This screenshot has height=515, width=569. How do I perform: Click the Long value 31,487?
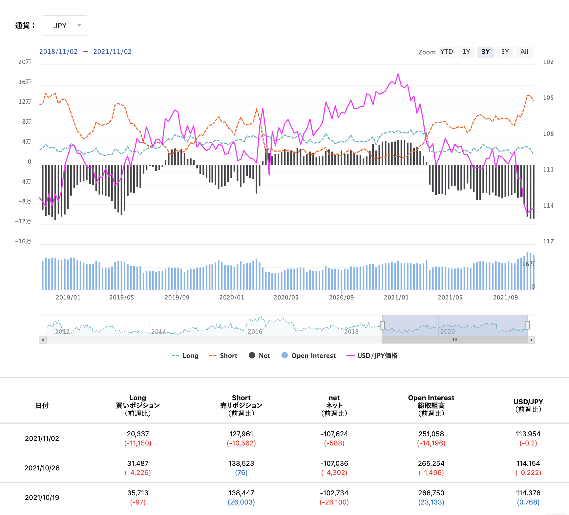click(x=138, y=463)
